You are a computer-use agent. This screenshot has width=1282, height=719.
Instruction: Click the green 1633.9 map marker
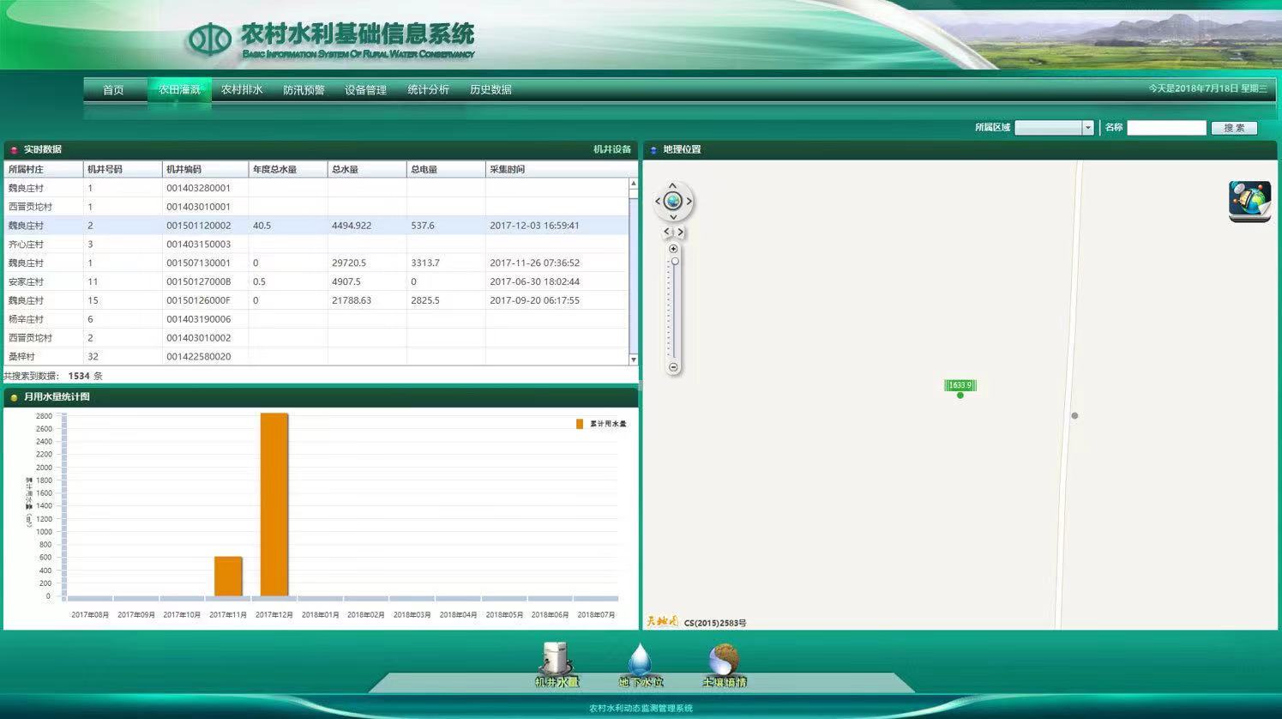(960, 385)
